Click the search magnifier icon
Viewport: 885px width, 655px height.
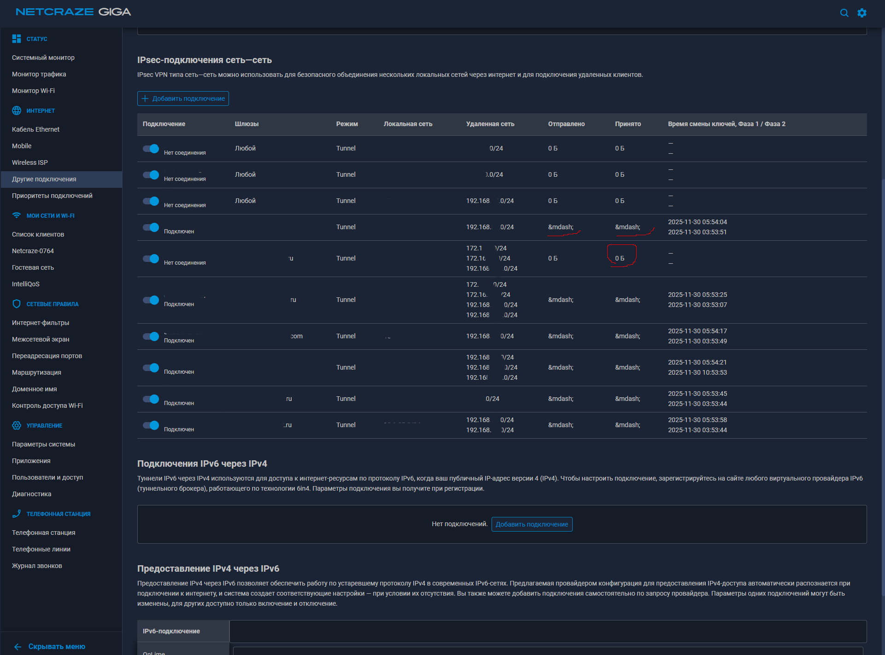844,13
